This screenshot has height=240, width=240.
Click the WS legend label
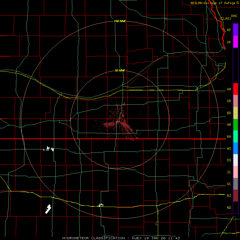[x=229, y=149]
